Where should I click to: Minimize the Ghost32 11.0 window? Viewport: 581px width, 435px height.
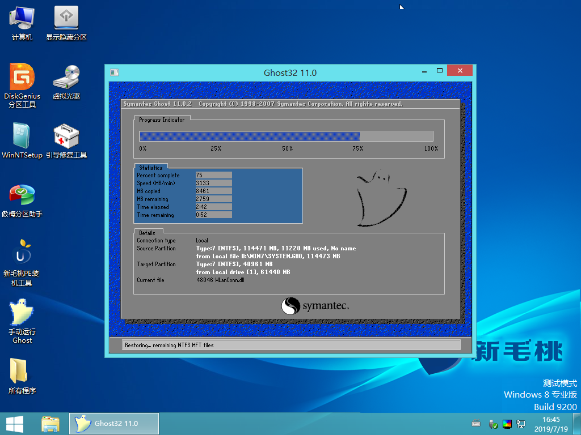click(x=424, y=71)
